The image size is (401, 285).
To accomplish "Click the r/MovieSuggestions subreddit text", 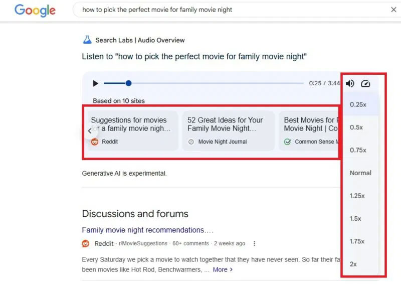I will pyautogui.click(x=143, y=243).
